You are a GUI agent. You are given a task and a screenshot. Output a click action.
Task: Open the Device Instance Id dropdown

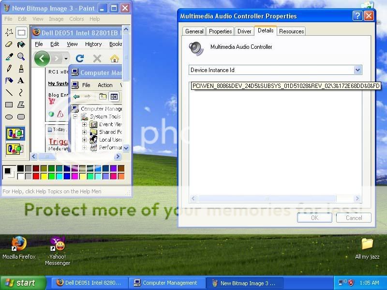(x=357, y=70)
